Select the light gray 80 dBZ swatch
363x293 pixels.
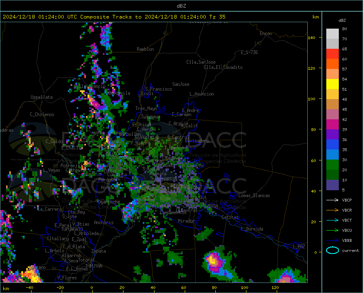click(x=332, y=34)
